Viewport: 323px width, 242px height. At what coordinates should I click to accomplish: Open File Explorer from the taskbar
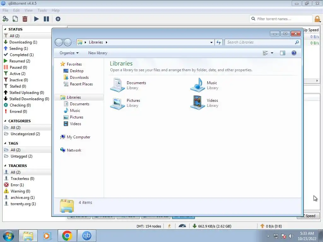click(x=28, y=236)
